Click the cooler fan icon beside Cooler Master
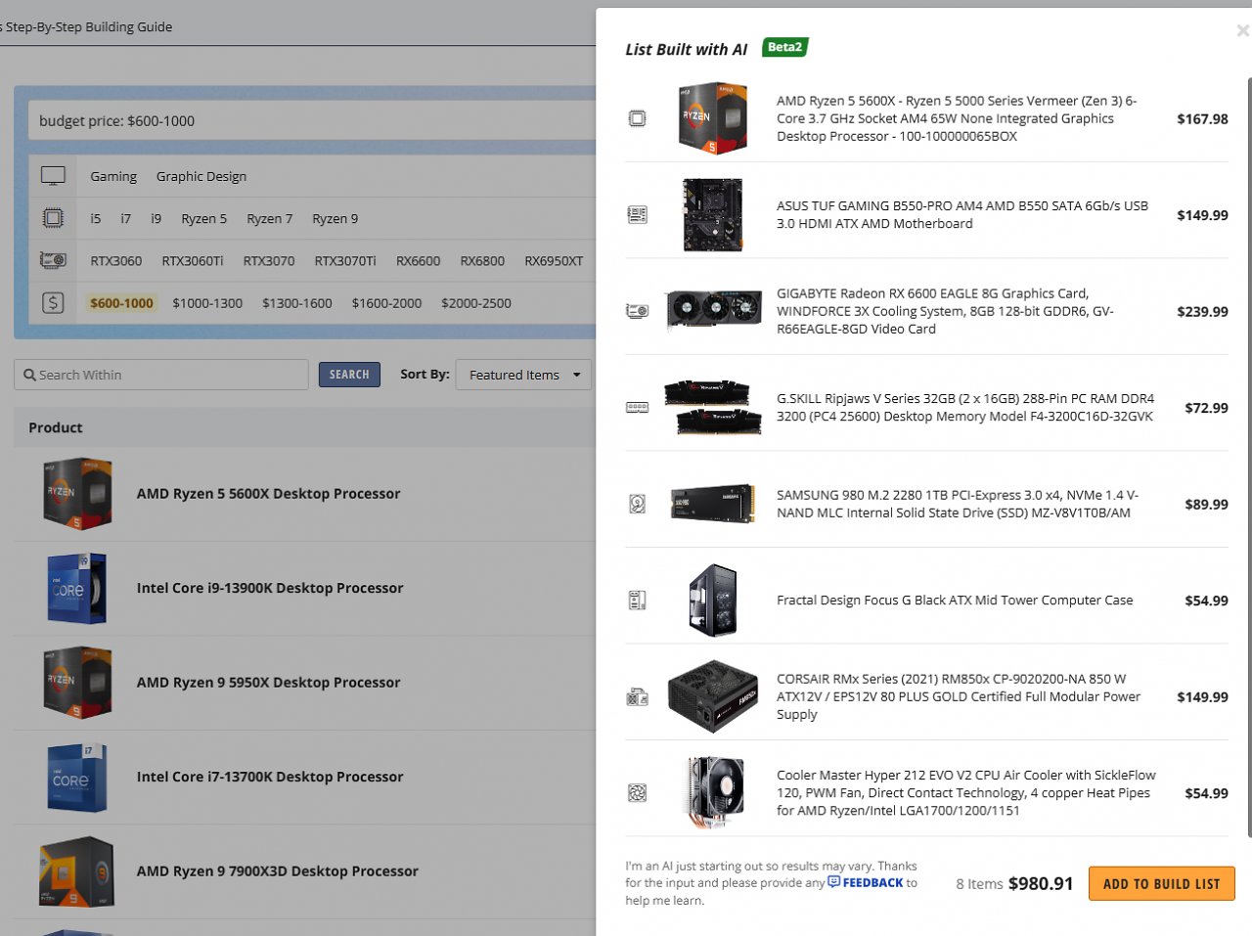Image resolution: width=1252 pixels, height=936 pixels. click(637, 792)
